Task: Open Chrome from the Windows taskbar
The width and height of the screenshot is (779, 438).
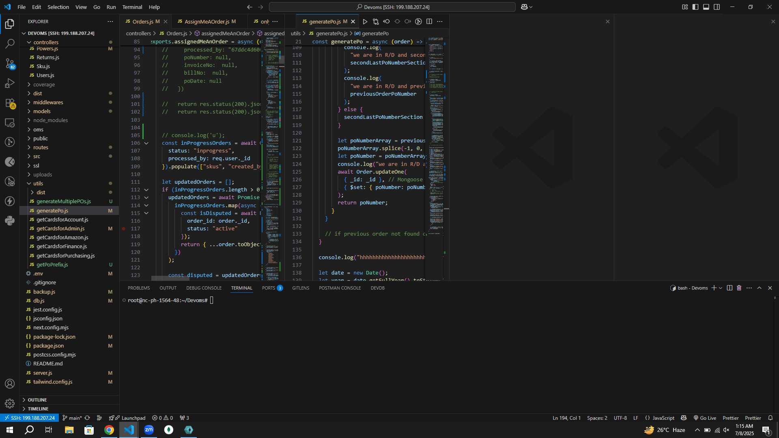Action: coord(109,430)
